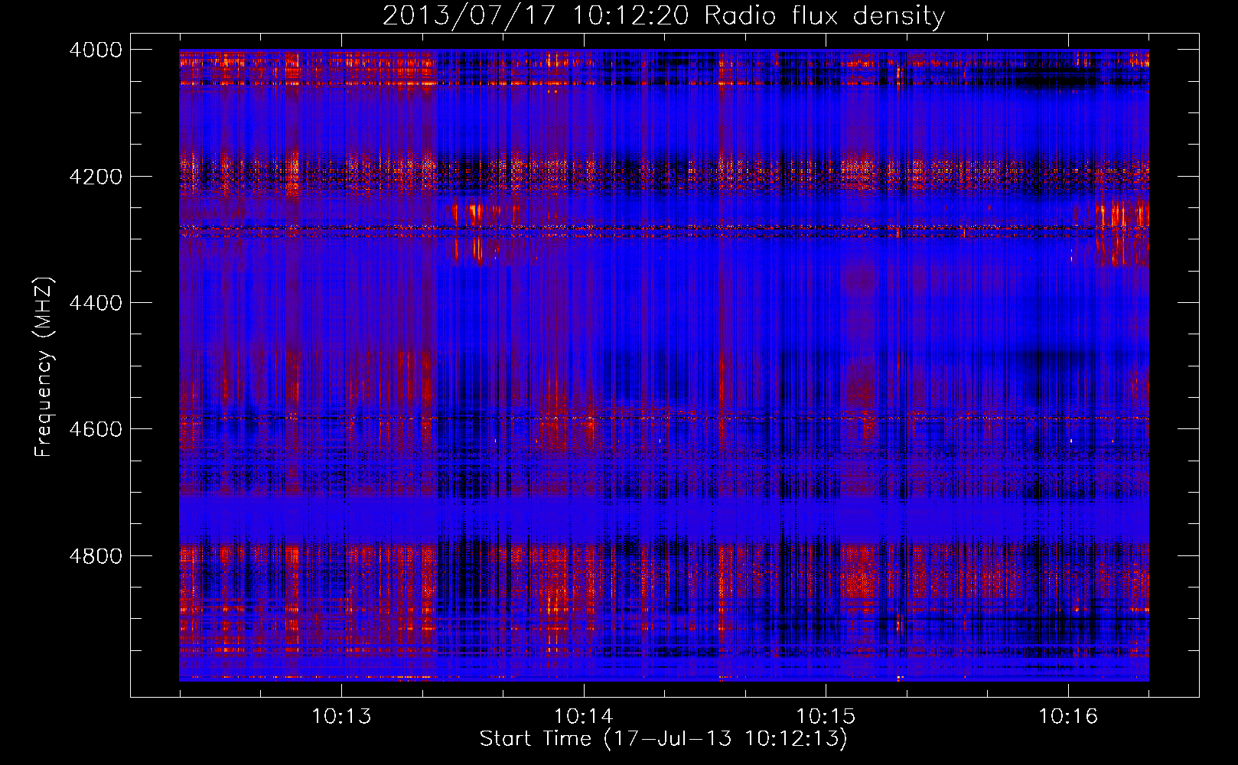The width and height of the screenshot is (1238, 765).
Task: Select the 4600 frequency tick label
Action: (x=96, y=429)
